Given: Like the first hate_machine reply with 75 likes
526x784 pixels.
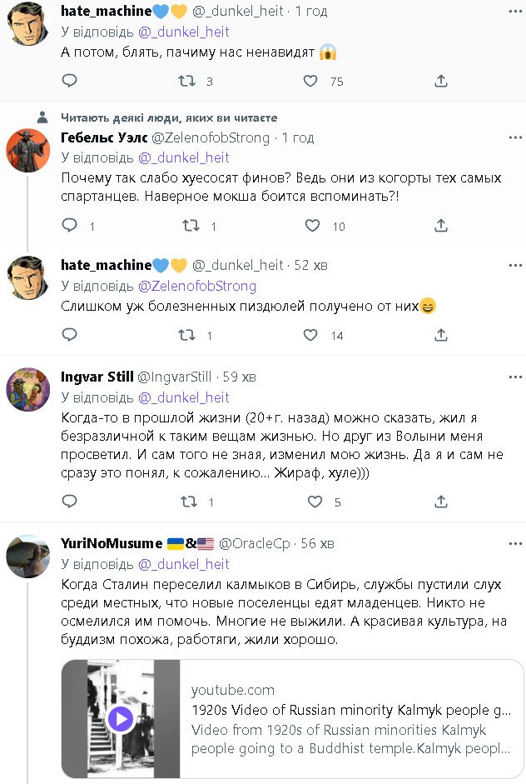Looking at the screenshot, I should click(310, 81).
